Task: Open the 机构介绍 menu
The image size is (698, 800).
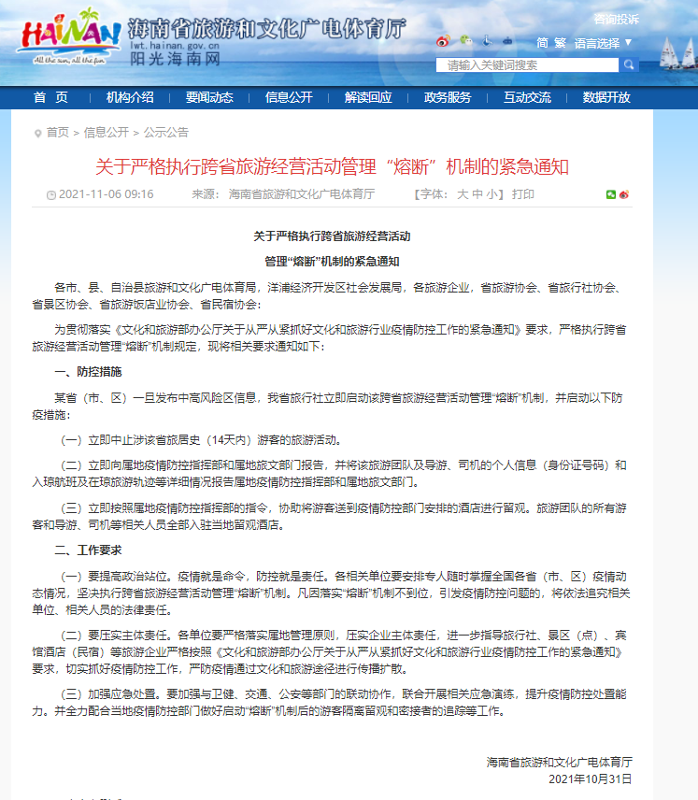Action: (x=130, y=97)
